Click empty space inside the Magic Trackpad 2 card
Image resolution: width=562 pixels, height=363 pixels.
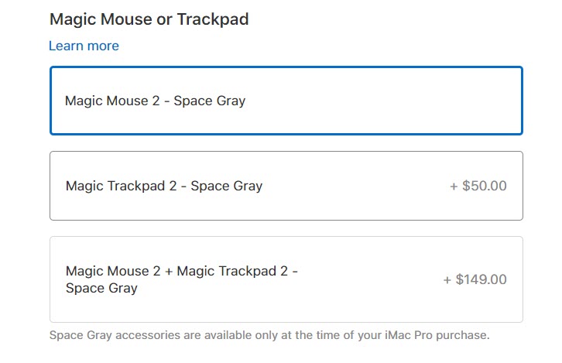[x=356, y=186]
